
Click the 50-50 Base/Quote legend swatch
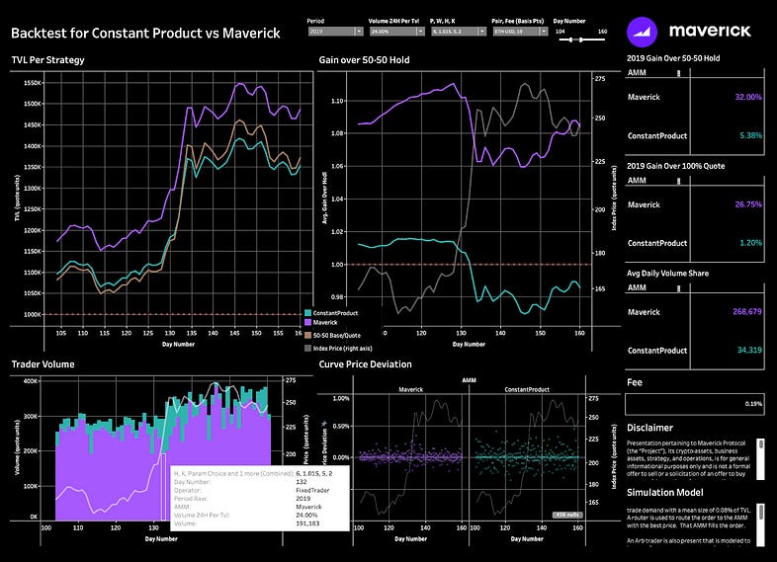click(x=307, y=335)
